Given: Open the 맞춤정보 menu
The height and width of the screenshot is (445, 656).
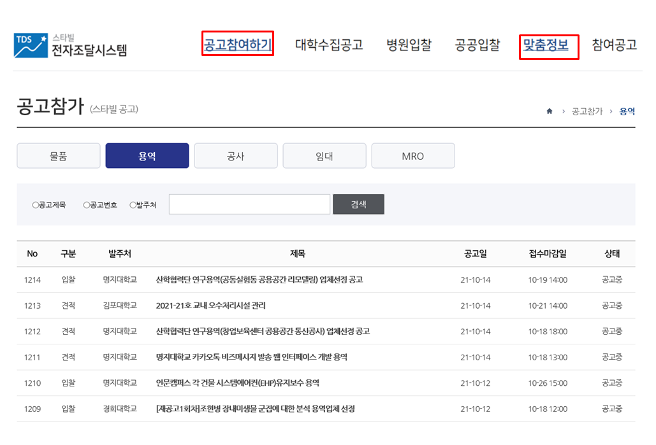Looking at the screenshot, I should 546,45.
